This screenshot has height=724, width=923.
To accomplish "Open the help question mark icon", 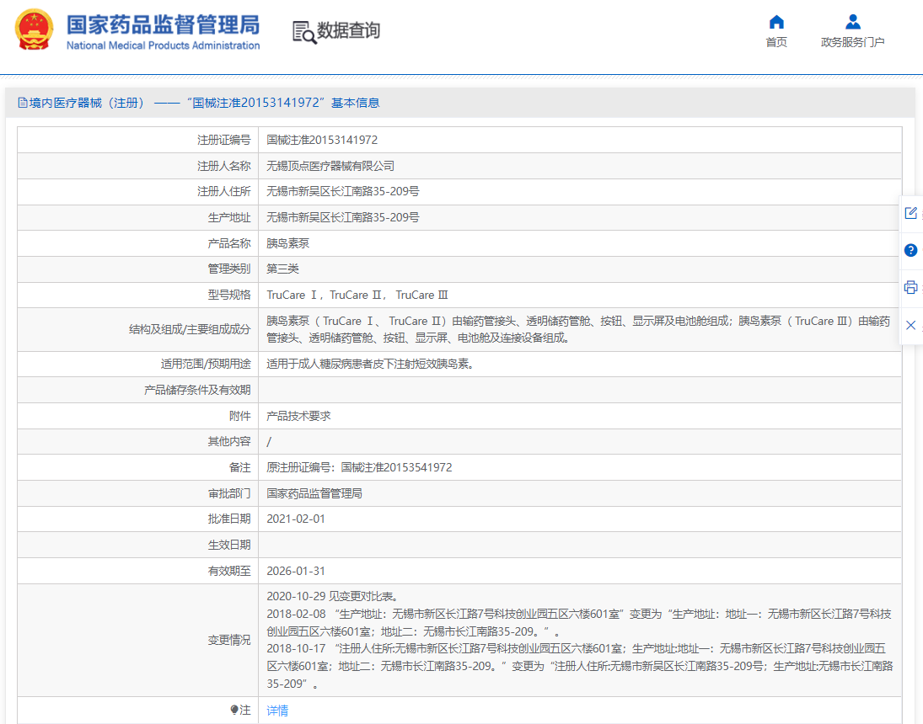I will pos(910,250).
